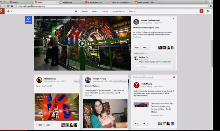Click the browser home icon
This screenshot has width=220, height=131.
click(x=12, y=6)
